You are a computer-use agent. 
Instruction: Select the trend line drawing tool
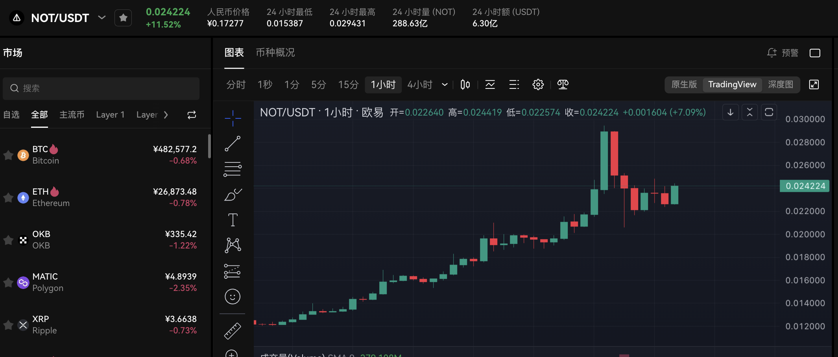pyautogui.click(x=233, y=144)
